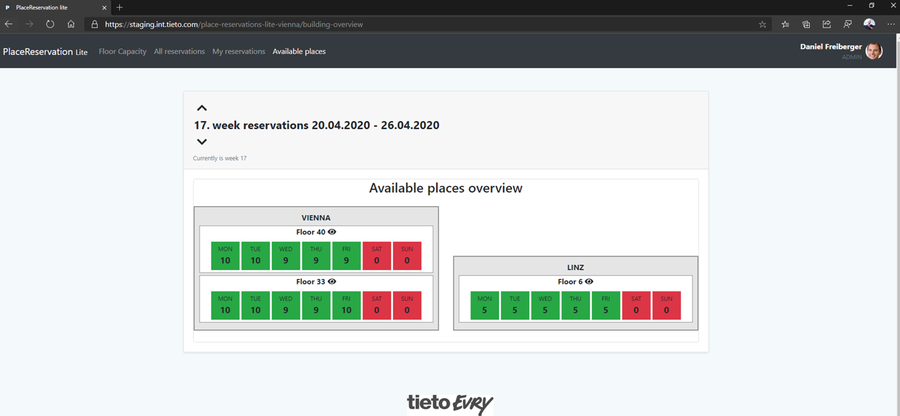Click Daniel Freiberger's profile avatar

point(873,51)
